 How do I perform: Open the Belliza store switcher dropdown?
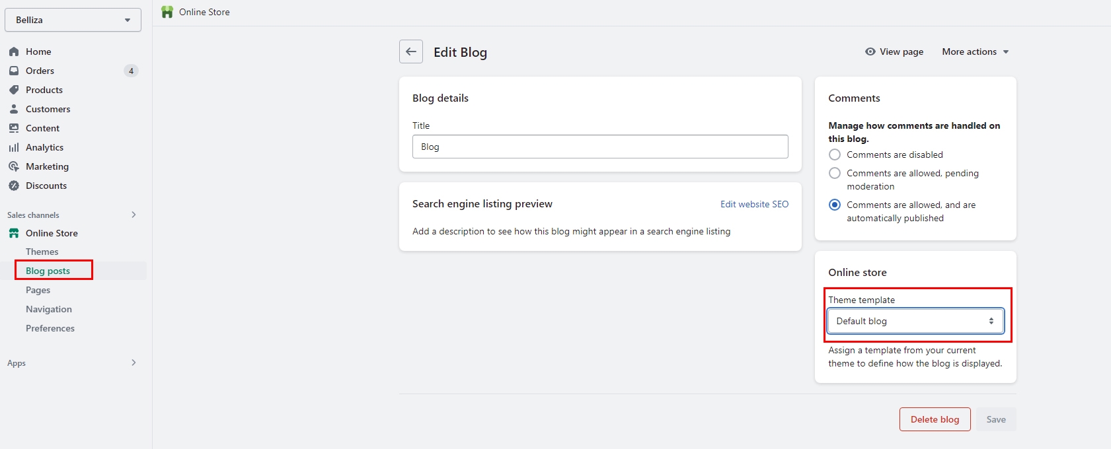(73, 20)
